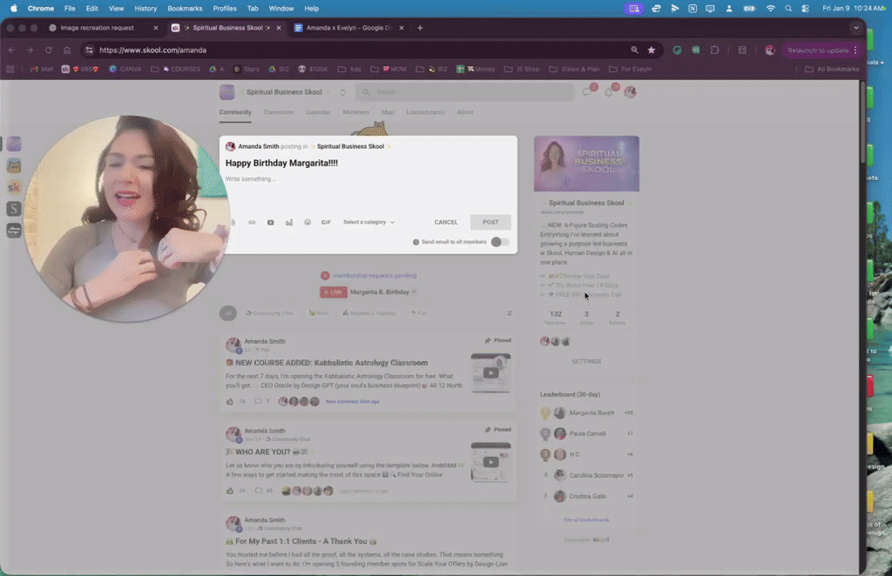Open Margarita Barett leaderboard entry

[x=586, y=413]
